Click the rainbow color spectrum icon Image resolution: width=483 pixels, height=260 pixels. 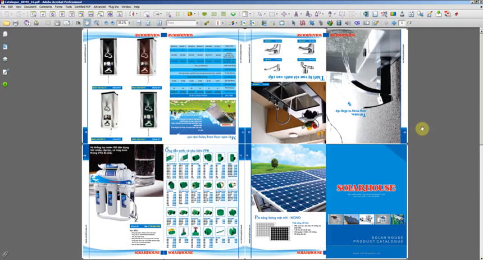coord(393,14)
